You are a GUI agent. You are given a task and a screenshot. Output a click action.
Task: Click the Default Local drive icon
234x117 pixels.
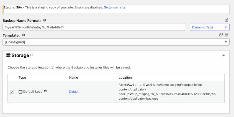point(20,92)
